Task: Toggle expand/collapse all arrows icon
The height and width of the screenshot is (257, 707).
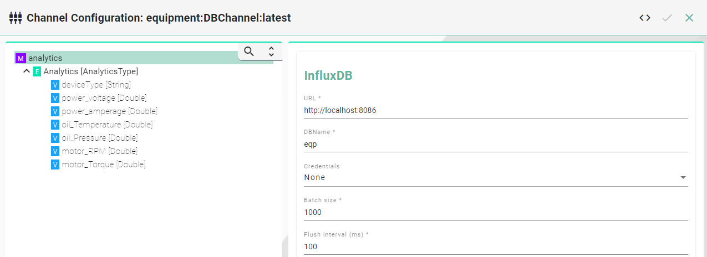Action: coord(271,52)
